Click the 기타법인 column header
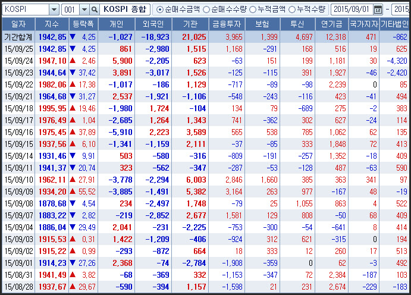Screen dimensions: 411x295 click(x=394, y=24)
